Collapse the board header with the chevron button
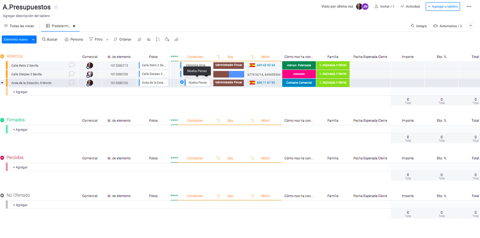The height and width of the screenshot is (238, 480). coord(471,26)
